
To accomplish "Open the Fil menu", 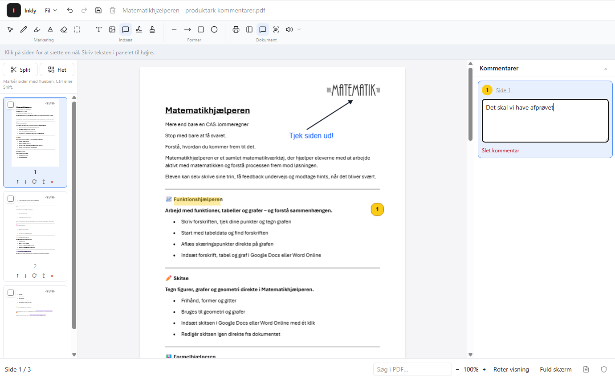I will pos(51,10).
